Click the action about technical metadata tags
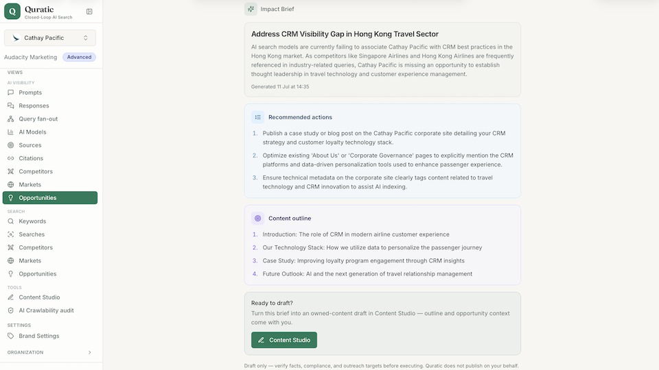This screenshot has height=370, width=659. 378,182
